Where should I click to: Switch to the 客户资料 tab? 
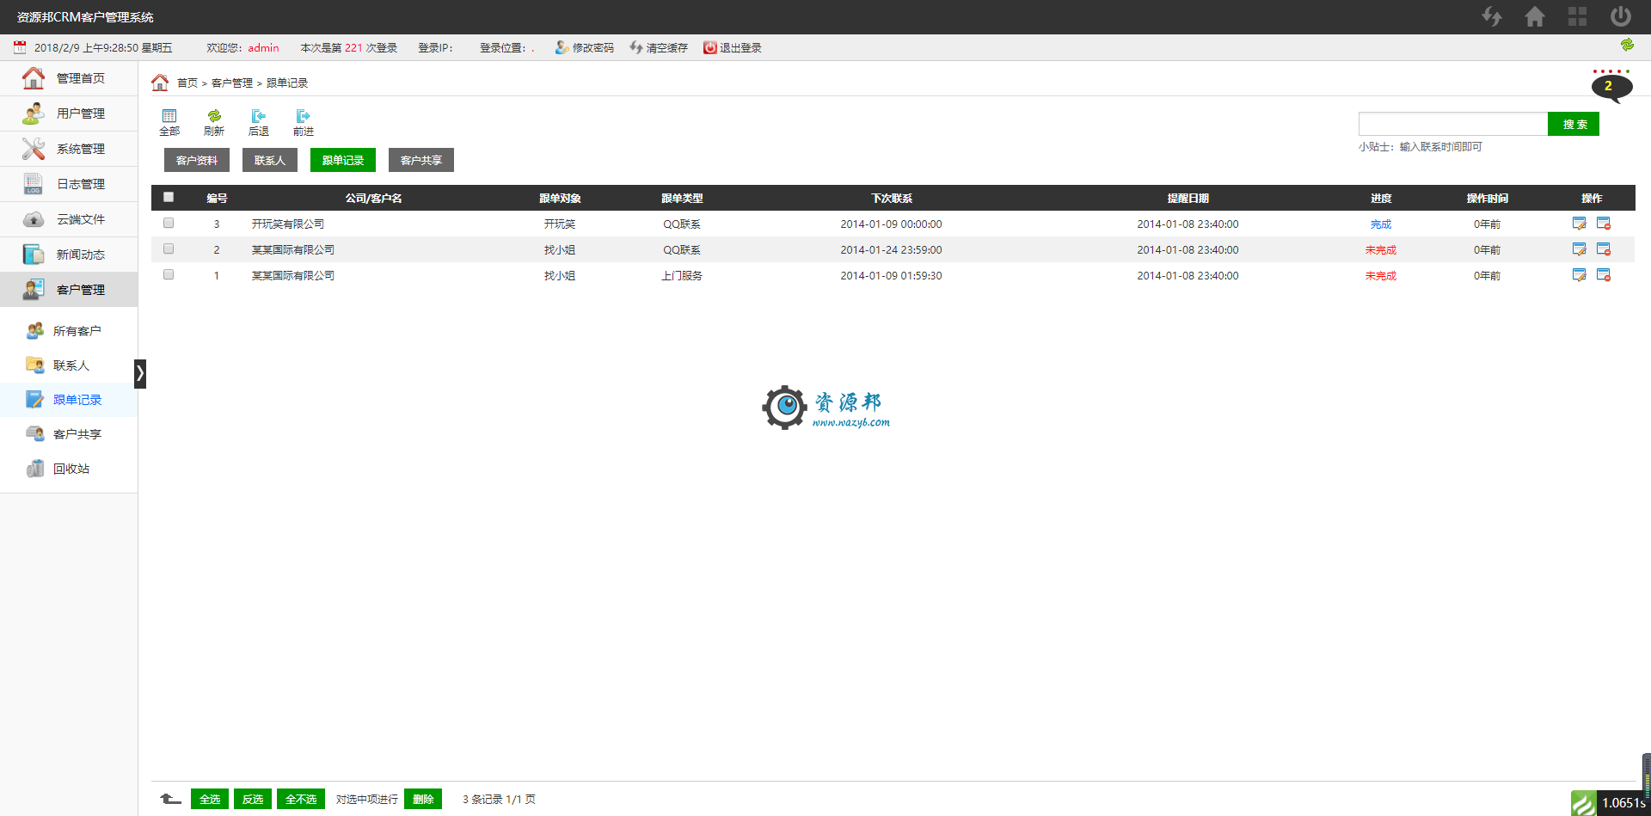pos(197,160)
